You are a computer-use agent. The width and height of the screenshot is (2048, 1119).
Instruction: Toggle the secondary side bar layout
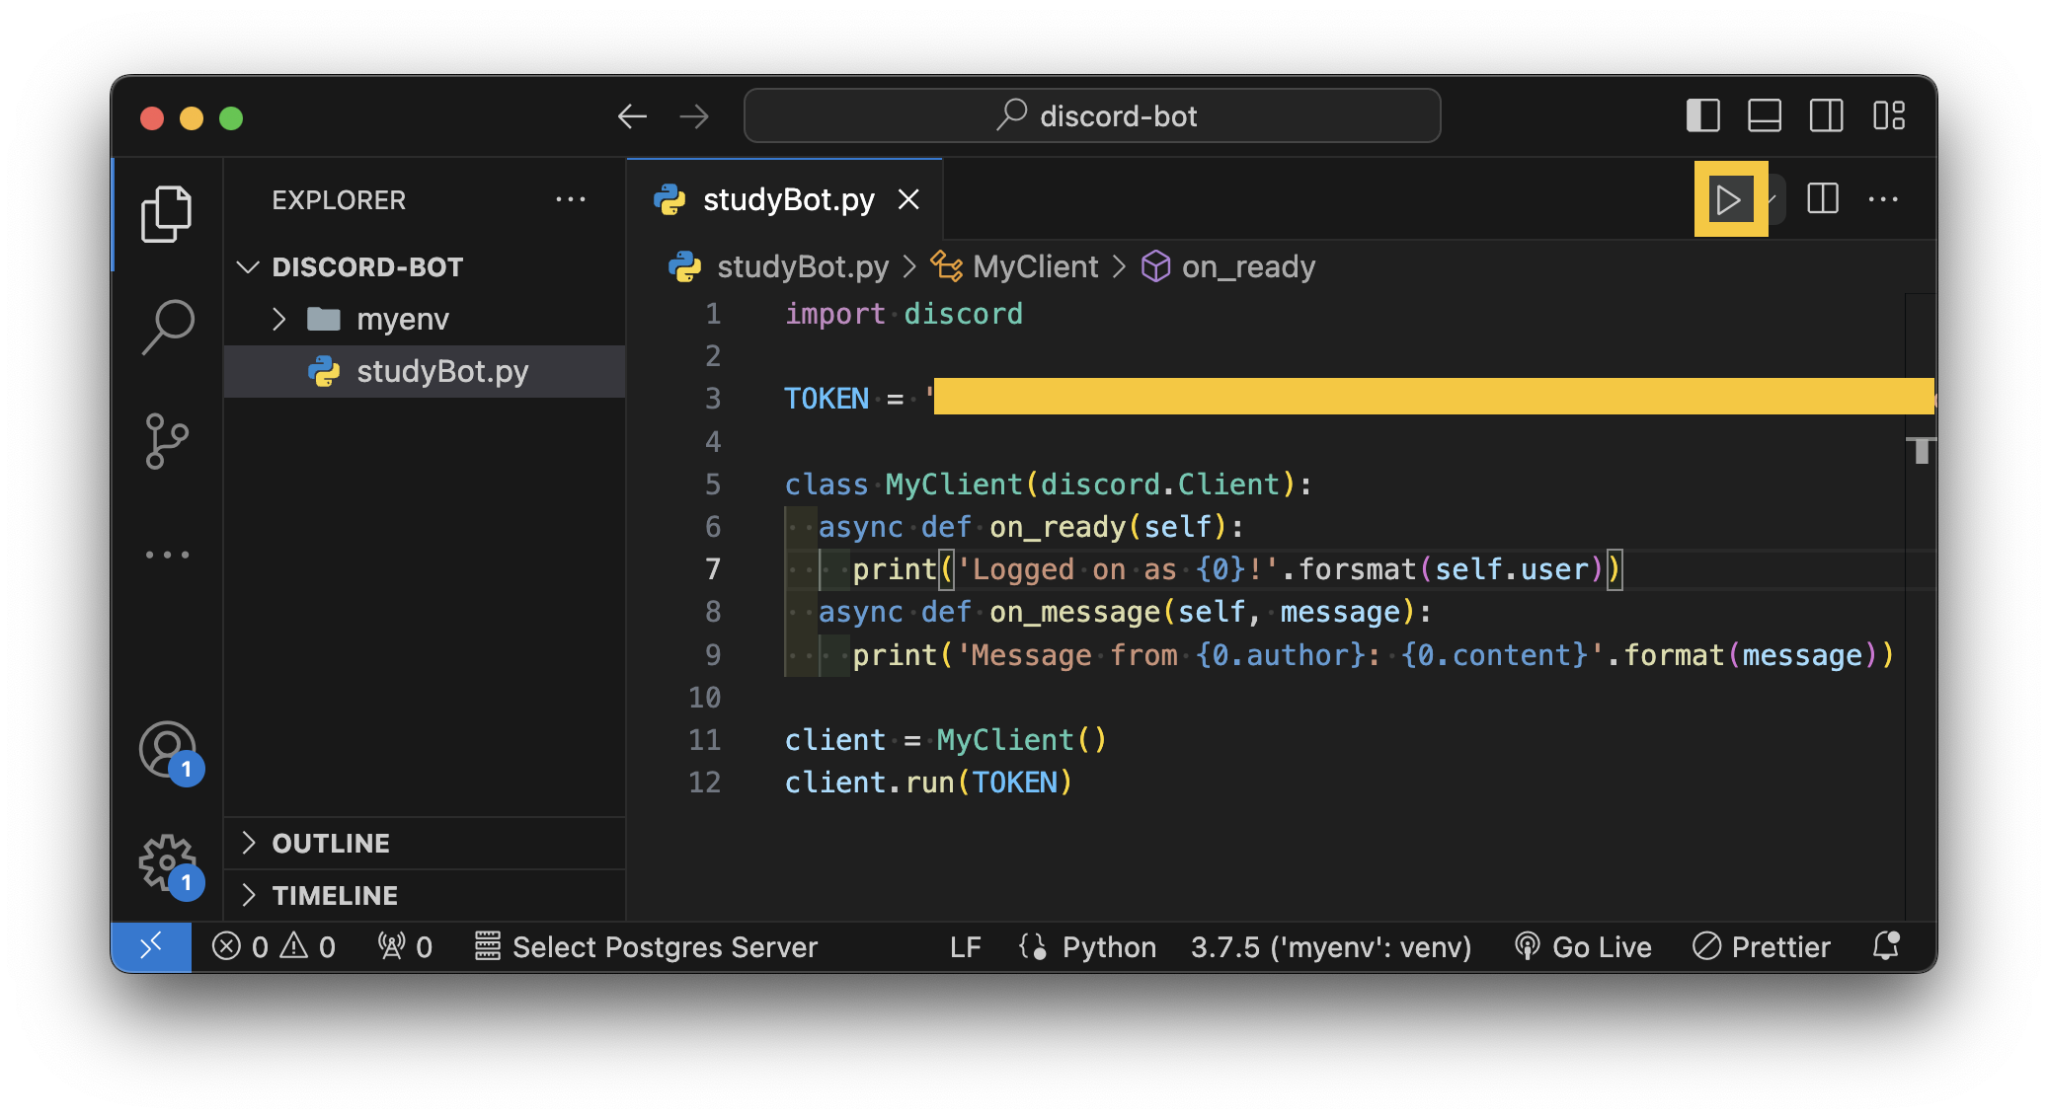pos(1826,116)
